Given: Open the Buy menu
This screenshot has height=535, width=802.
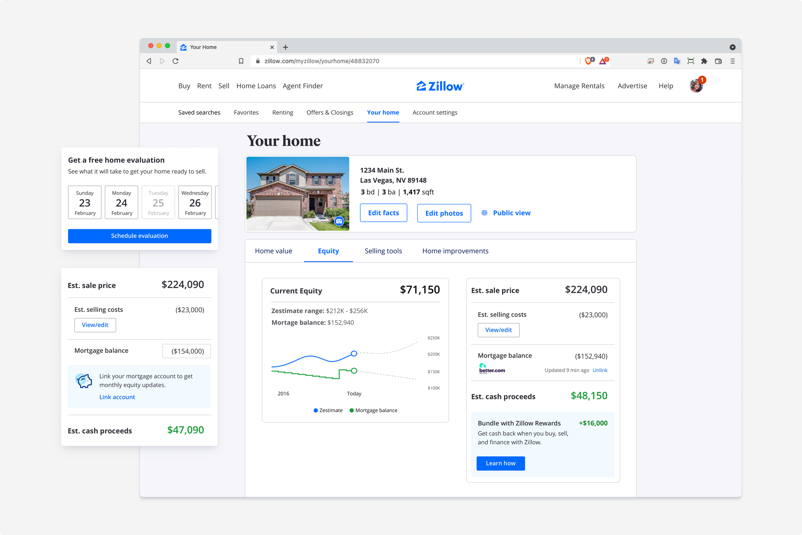Looking at the screenshot, I should (184, 86).
